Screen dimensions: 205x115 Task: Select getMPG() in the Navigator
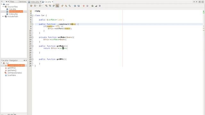coord(12,68)
